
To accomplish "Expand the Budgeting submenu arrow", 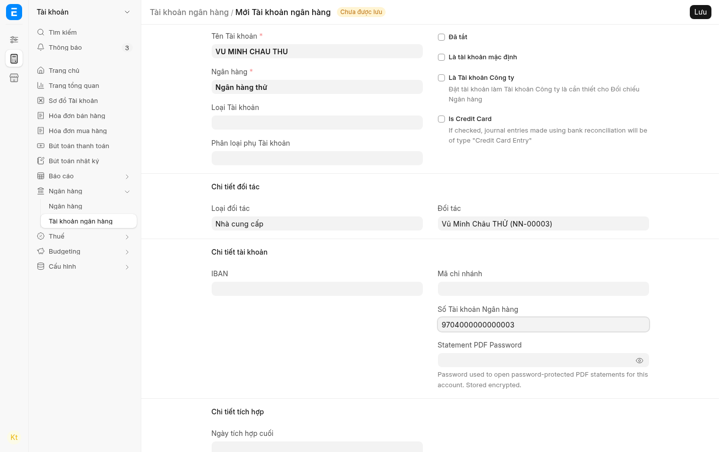I will pyautogui.click(x=127, y=252).
